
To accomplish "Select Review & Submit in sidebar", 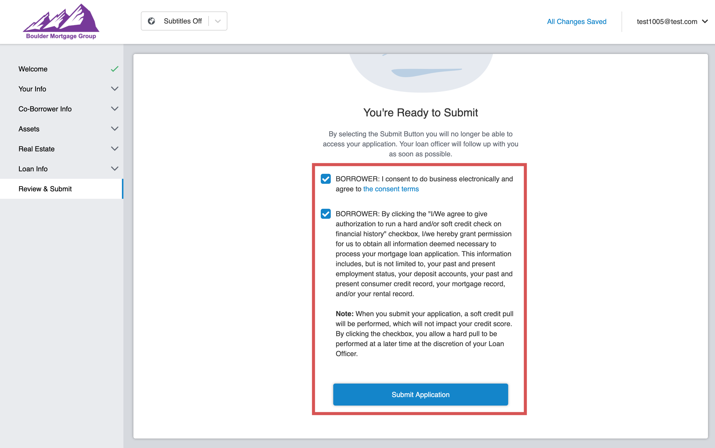I will (x=45, y=189).
